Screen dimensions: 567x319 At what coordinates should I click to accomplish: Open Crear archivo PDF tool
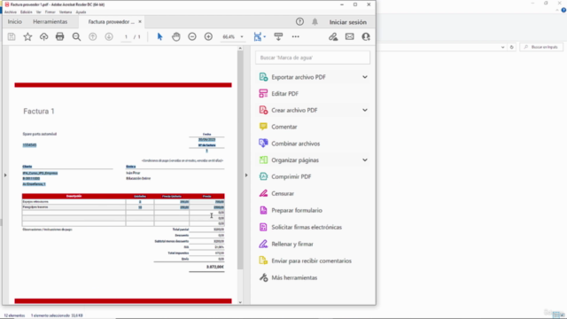point(294,110)
